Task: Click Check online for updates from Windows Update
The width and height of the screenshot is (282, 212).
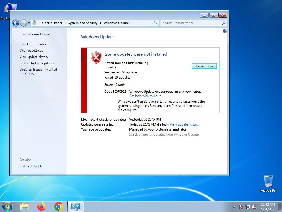Action: (164, 134)
